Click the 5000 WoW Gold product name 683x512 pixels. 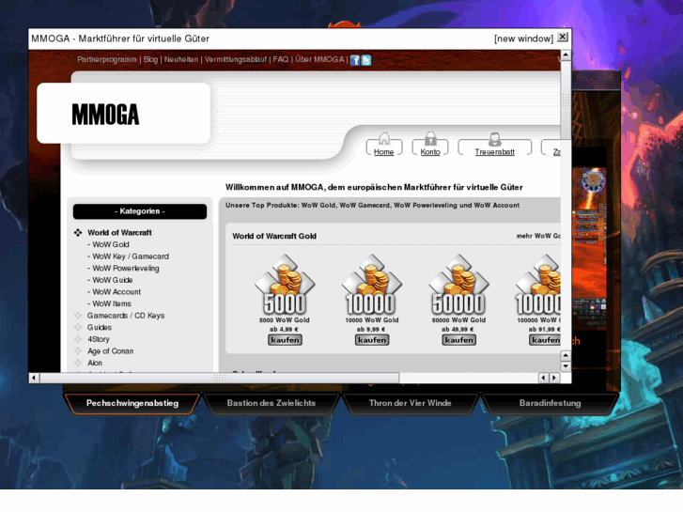point(285,319)
